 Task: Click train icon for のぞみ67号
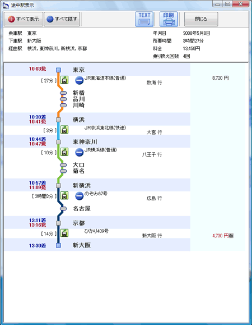pos(64,195)
